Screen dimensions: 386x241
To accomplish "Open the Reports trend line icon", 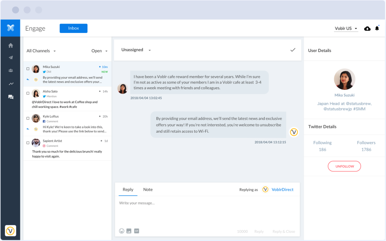I will (11, 84).
